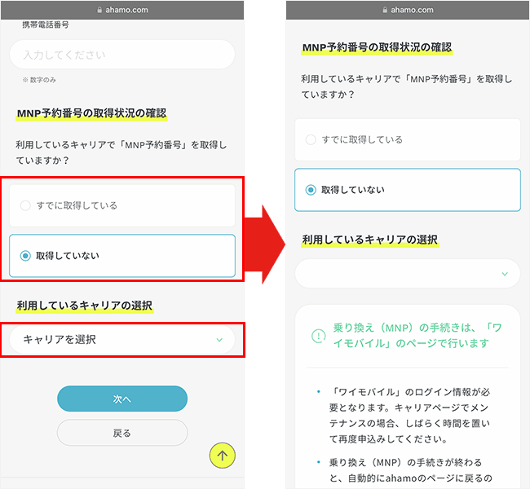Click the ahamo.com address bar in right screen

pyautogui.click(x=408, y=10)
